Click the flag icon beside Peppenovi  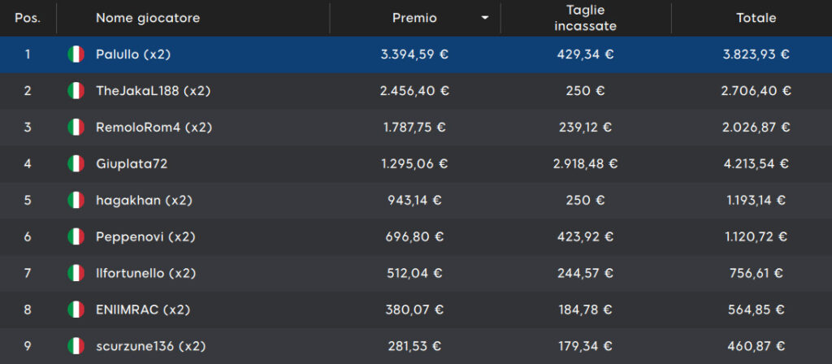[x=76, y=236]
